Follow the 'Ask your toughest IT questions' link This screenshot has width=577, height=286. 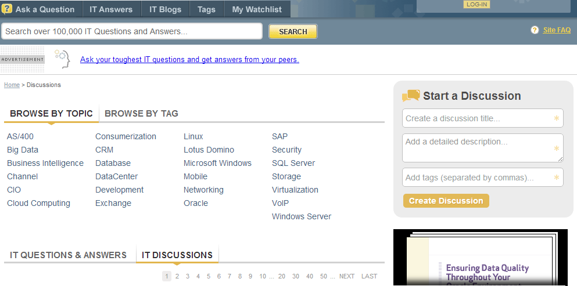point(189,59)
